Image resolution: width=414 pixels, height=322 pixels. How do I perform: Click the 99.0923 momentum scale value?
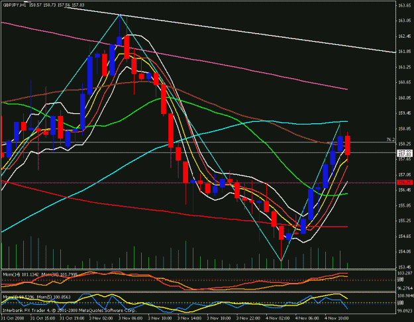point(405,311)
